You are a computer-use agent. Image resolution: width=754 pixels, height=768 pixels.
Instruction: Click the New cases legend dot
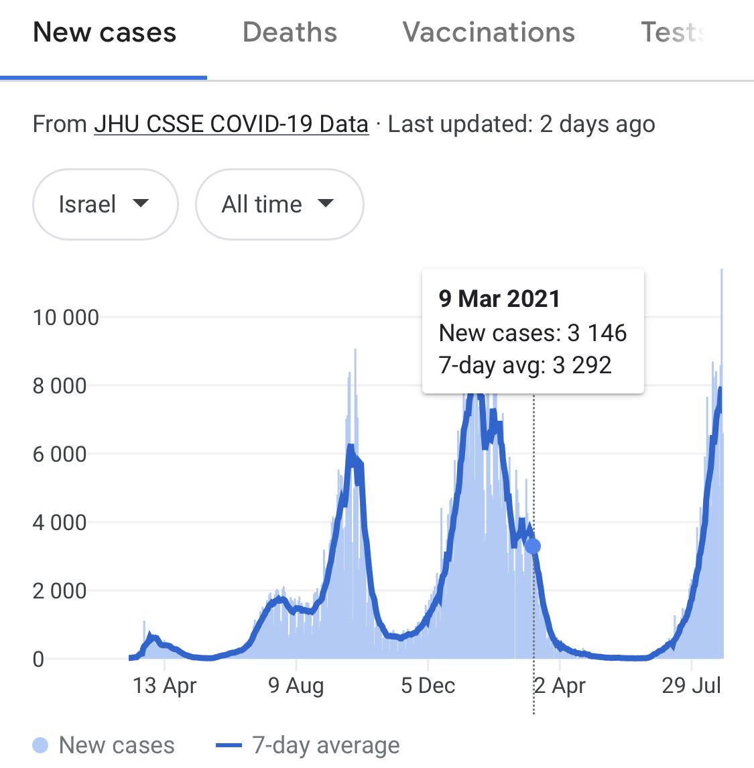(40, 745)
